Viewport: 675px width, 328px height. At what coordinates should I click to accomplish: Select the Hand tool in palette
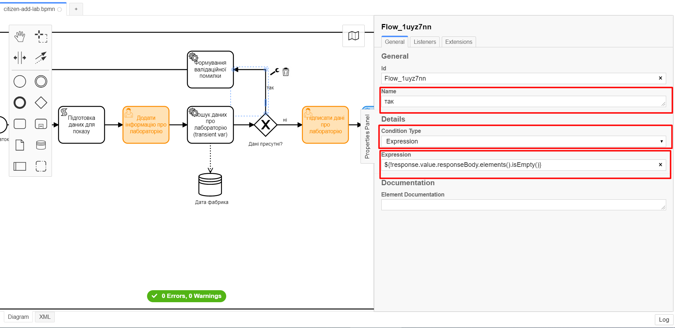click(20, 36)
